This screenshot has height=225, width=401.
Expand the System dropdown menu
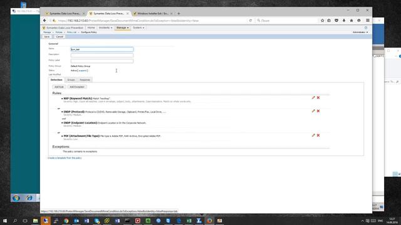138,27
